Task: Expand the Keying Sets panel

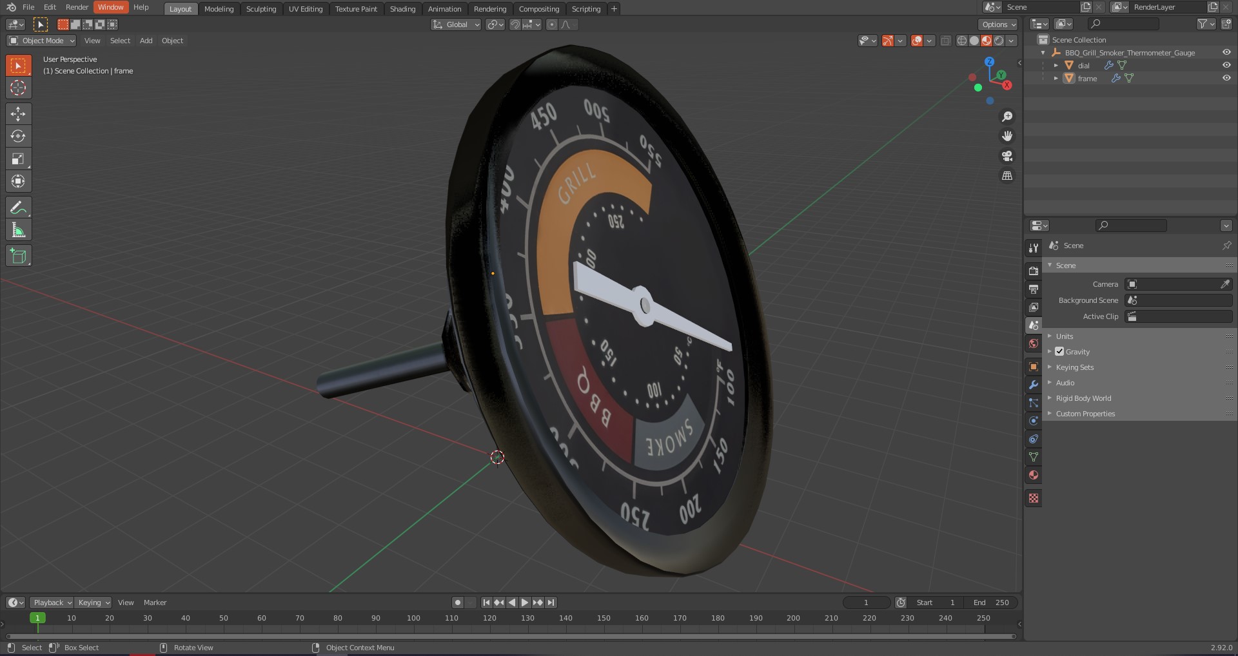Action: (1074, 367)
